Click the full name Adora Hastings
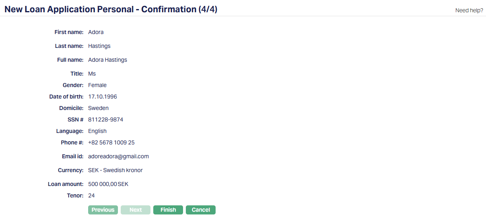Screen dimensions: 486x220 (x=108, y=60)
